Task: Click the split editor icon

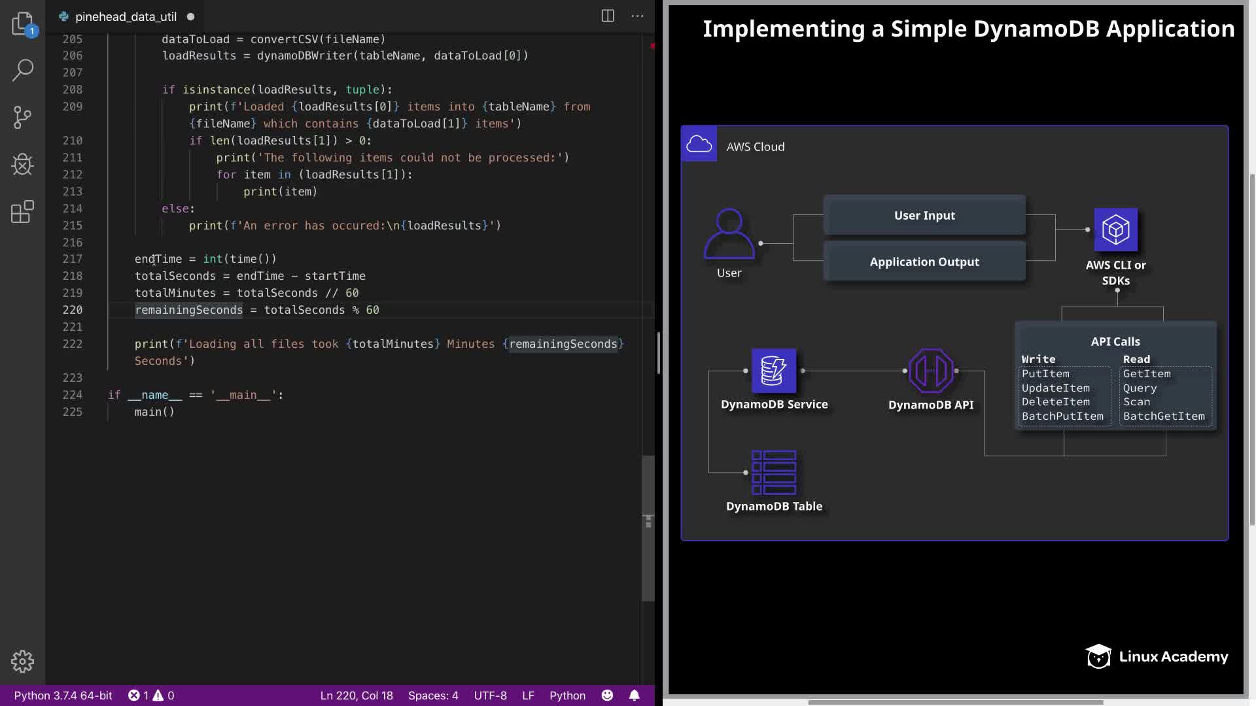Action: pos(608,16)
